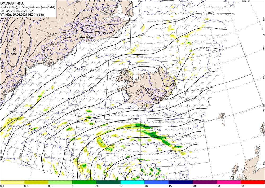Click the 70N latitude label in top corner
This screenshot has height=188, width=265.
coord(244,1)
